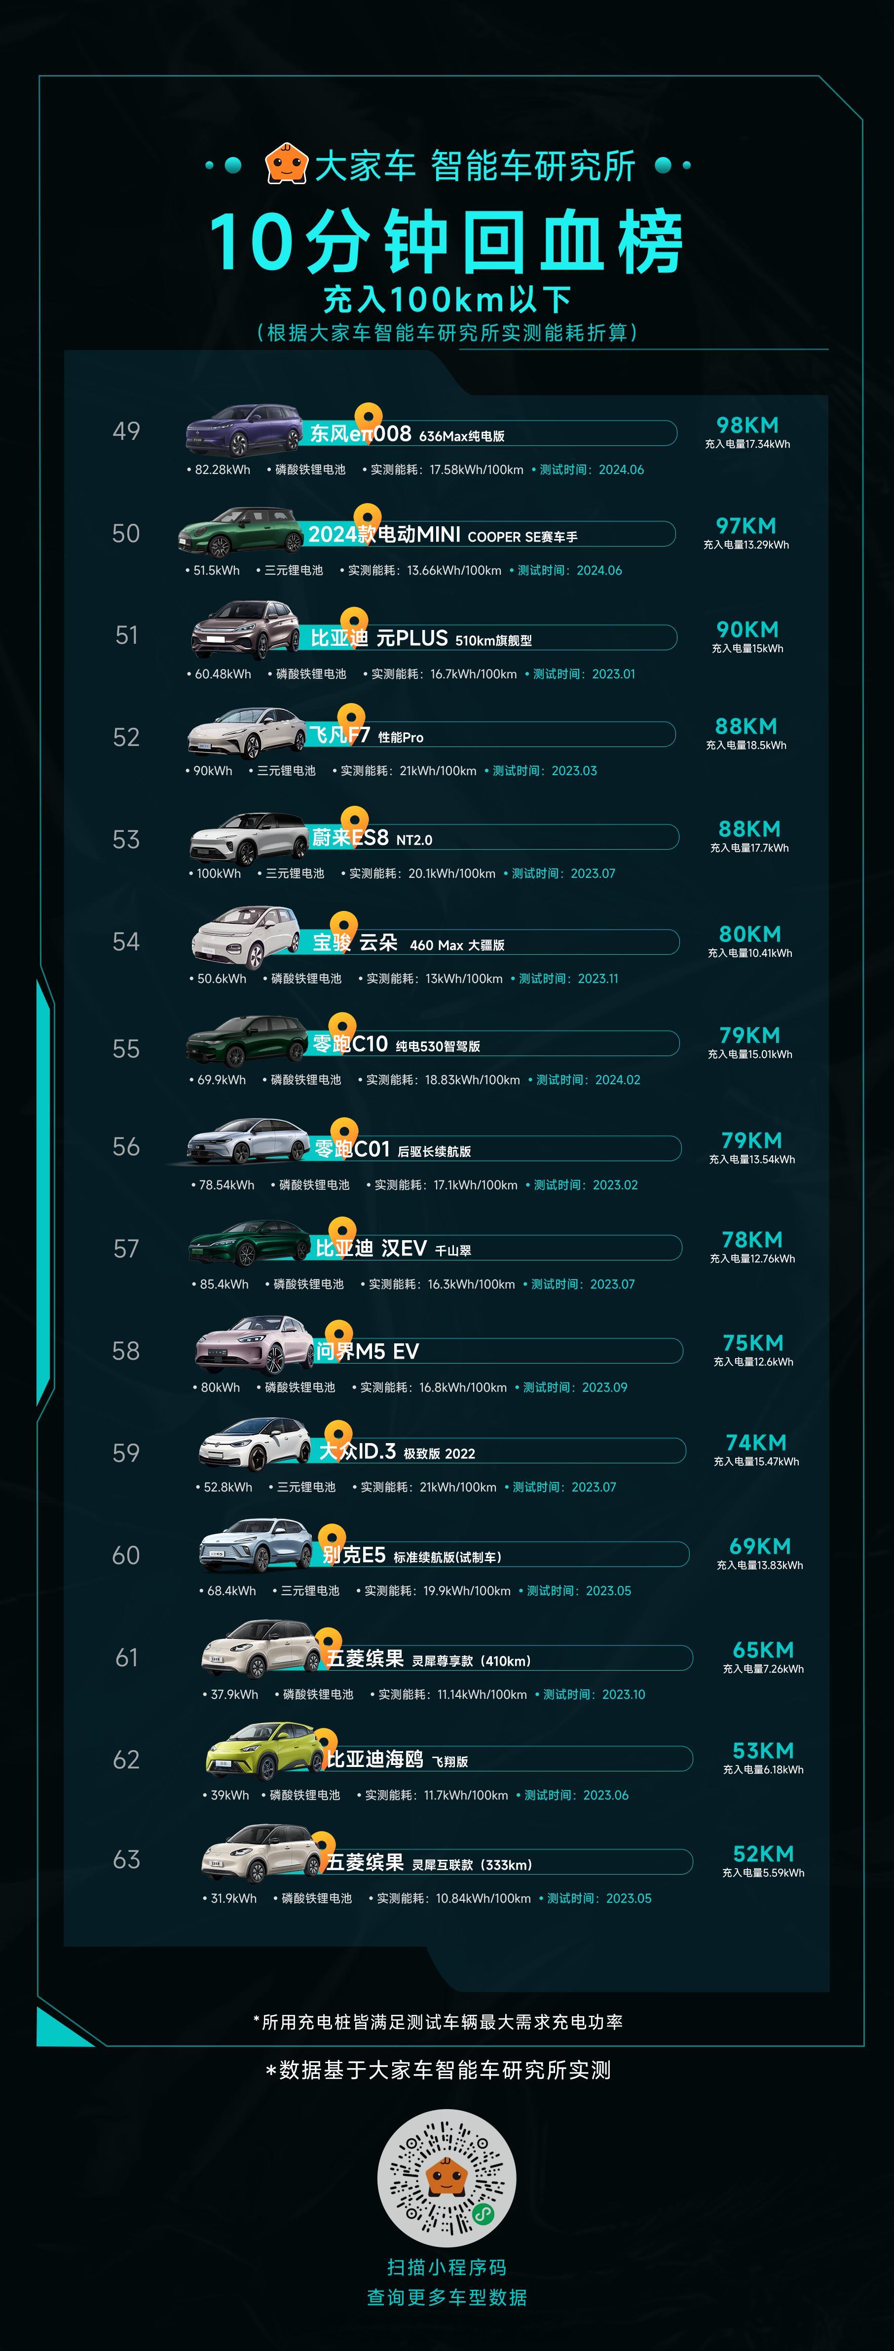Select the green MINI Cooper car image

241,531
